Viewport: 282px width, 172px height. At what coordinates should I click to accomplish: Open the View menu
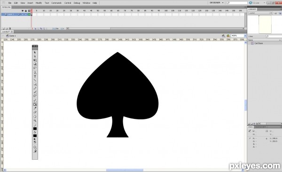[23, 3]
